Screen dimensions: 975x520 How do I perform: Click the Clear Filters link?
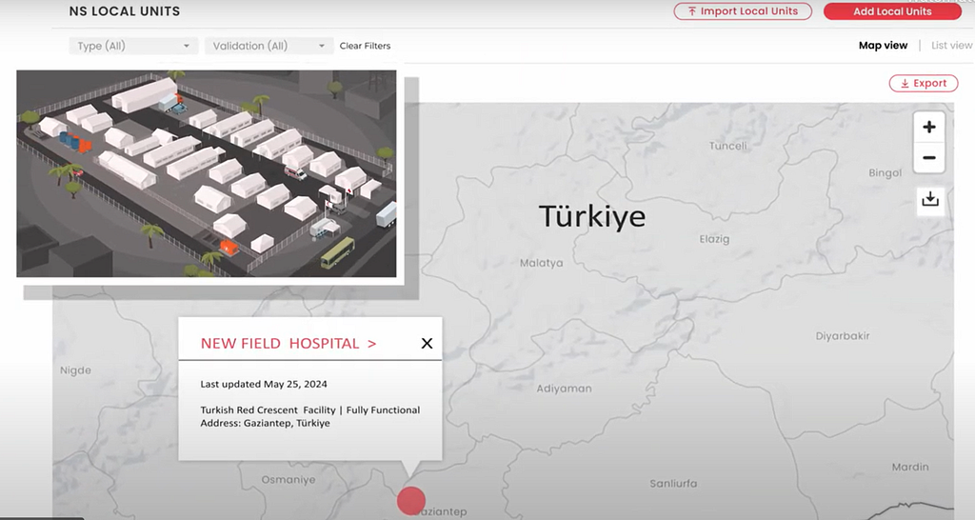coord(365,46)
